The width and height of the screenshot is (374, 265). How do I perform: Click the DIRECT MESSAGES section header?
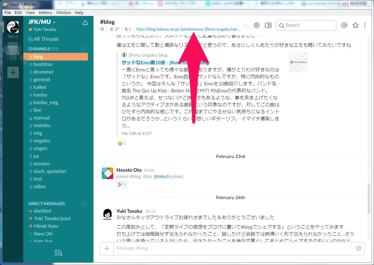point(46,203)
